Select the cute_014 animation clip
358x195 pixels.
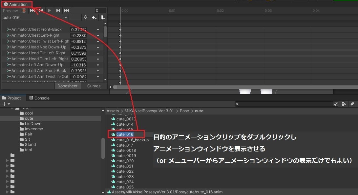pyautogui.click(x=122, y=124)
